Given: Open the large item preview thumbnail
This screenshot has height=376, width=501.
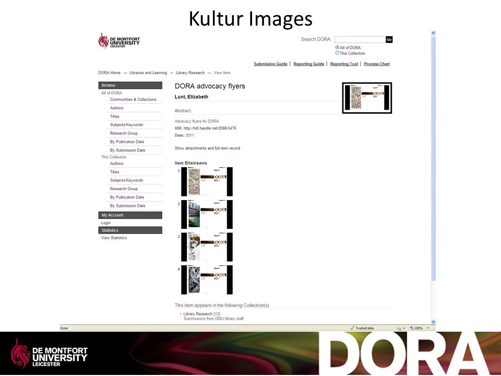Looking at the screenshot, I should [x=367, y=98].
